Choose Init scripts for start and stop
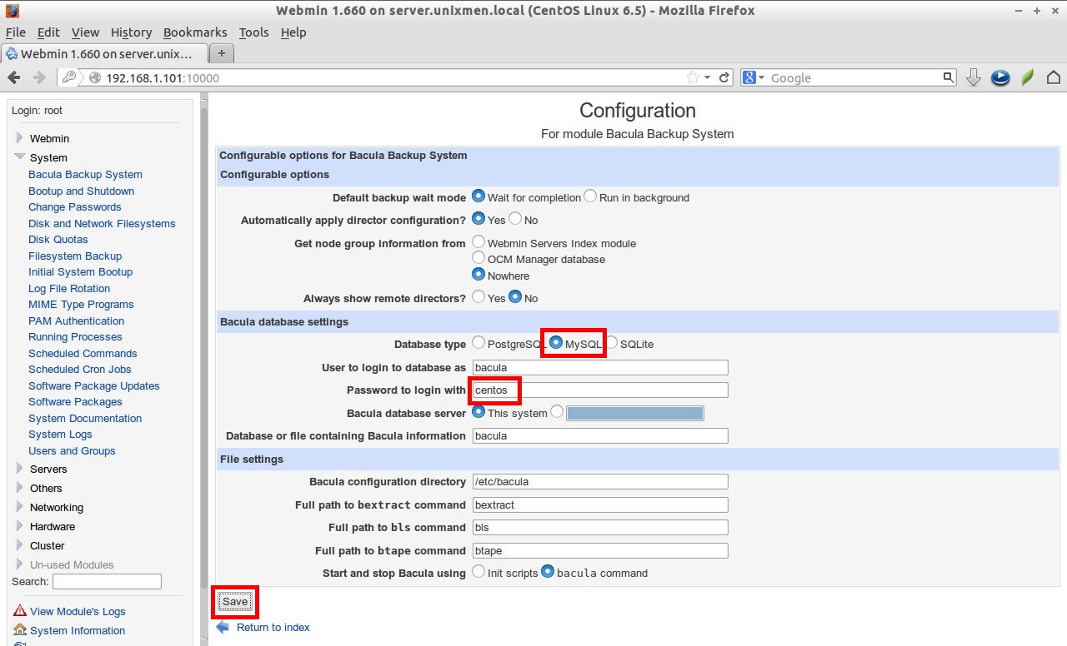 (478, 572)
